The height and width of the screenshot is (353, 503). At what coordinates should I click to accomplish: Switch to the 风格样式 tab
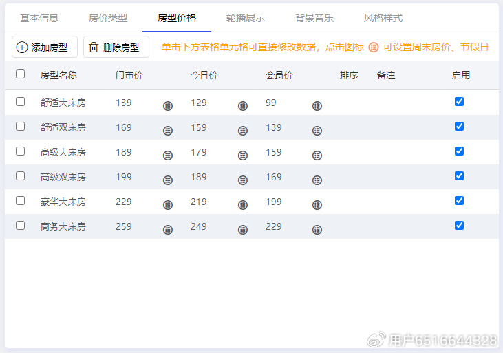(x=383, y=18)
